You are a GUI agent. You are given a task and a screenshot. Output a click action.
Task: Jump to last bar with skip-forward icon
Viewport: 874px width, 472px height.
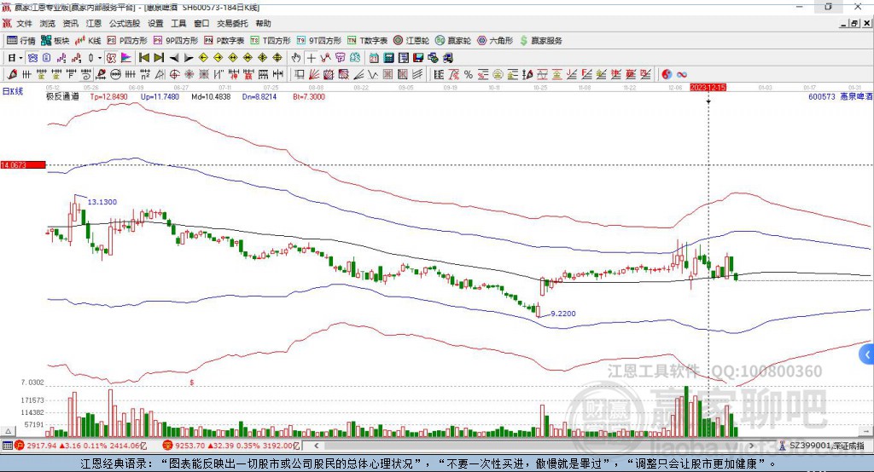[159, 58]
